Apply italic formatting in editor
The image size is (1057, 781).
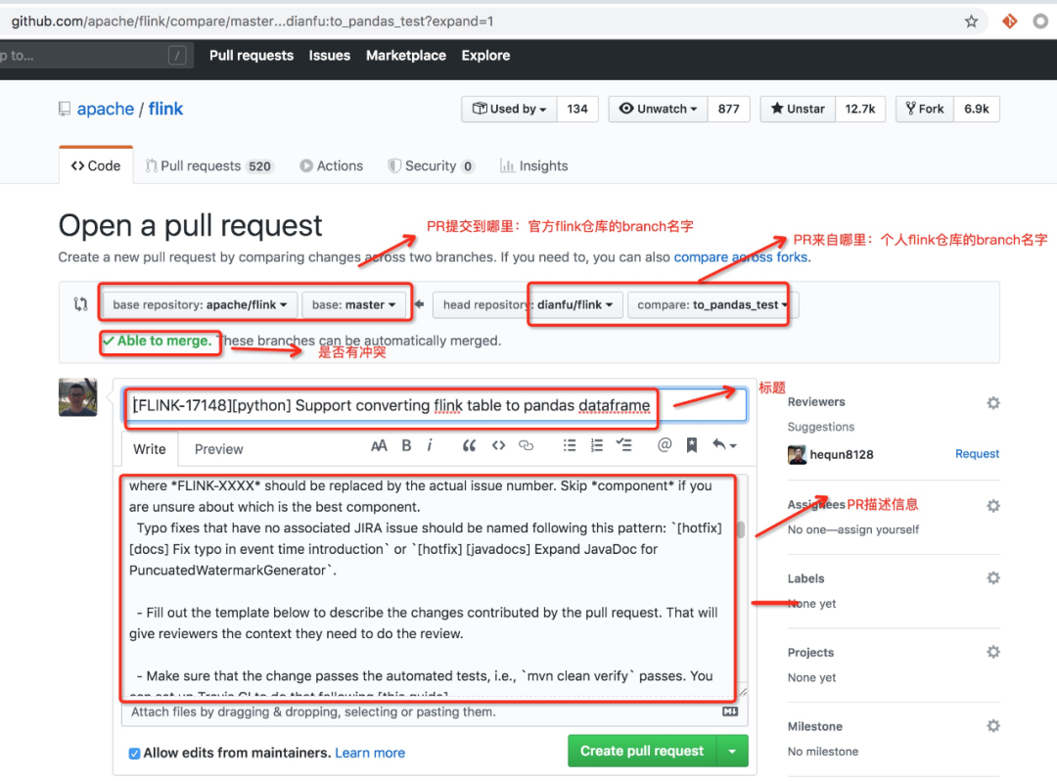430,445
